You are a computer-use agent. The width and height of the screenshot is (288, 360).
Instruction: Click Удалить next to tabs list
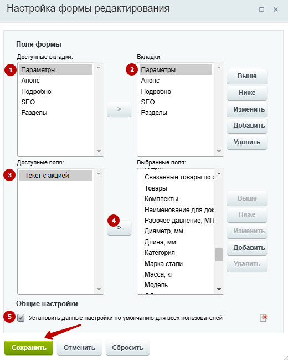[247, 142]
